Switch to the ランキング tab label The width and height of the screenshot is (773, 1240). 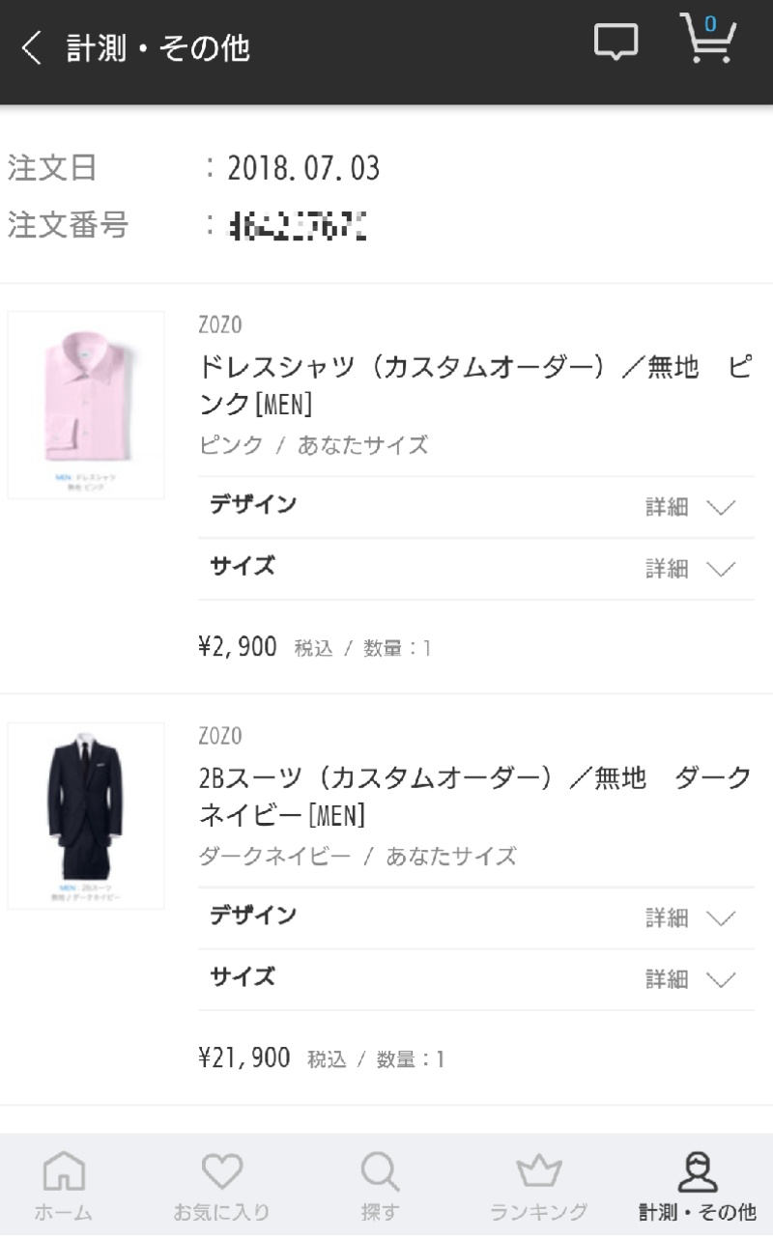pyautogui.click(x=538, y=1211)
